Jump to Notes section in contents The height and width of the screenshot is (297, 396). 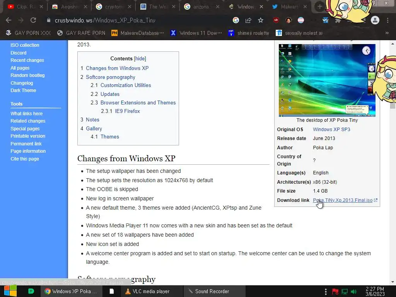pos(92,120)
